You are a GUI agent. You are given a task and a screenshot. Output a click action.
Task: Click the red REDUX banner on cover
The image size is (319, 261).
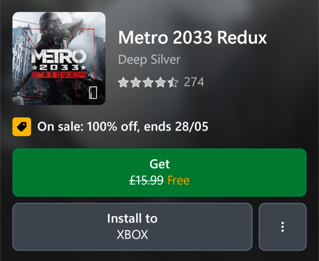59,74
